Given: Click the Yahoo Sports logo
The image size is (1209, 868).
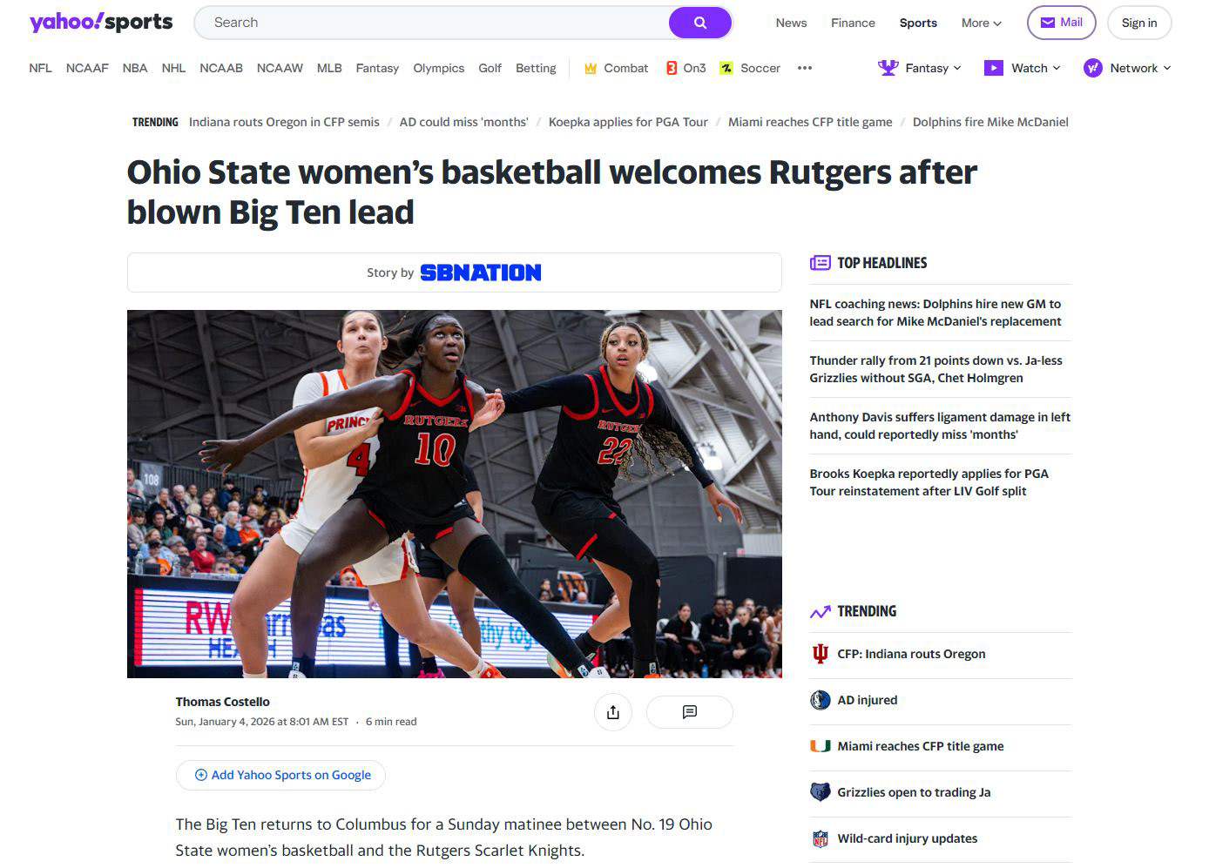Looking at the screenshot, I should (x=101, y=23).
